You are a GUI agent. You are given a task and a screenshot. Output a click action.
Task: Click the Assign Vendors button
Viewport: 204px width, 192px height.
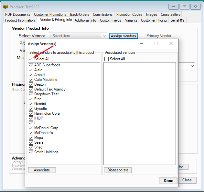[123, 36]
